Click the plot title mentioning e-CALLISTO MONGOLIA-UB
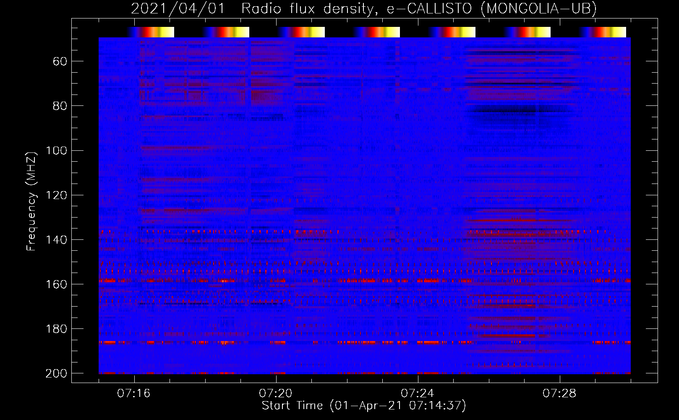679x420 pixels. coord(364,8)
